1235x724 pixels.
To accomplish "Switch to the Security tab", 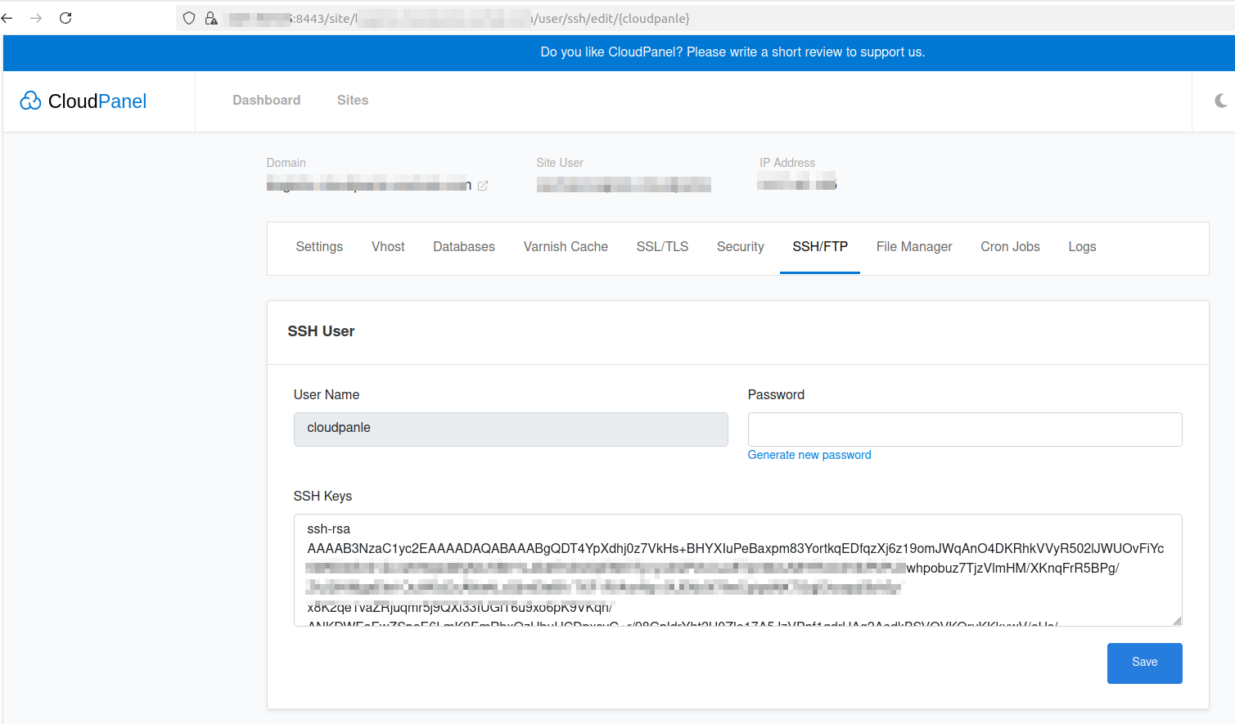I will (x=741, y=246).
